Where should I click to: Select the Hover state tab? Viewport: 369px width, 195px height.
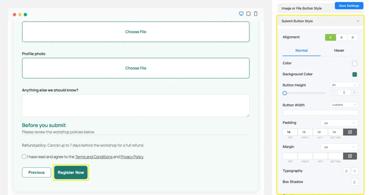coord(339,50)
